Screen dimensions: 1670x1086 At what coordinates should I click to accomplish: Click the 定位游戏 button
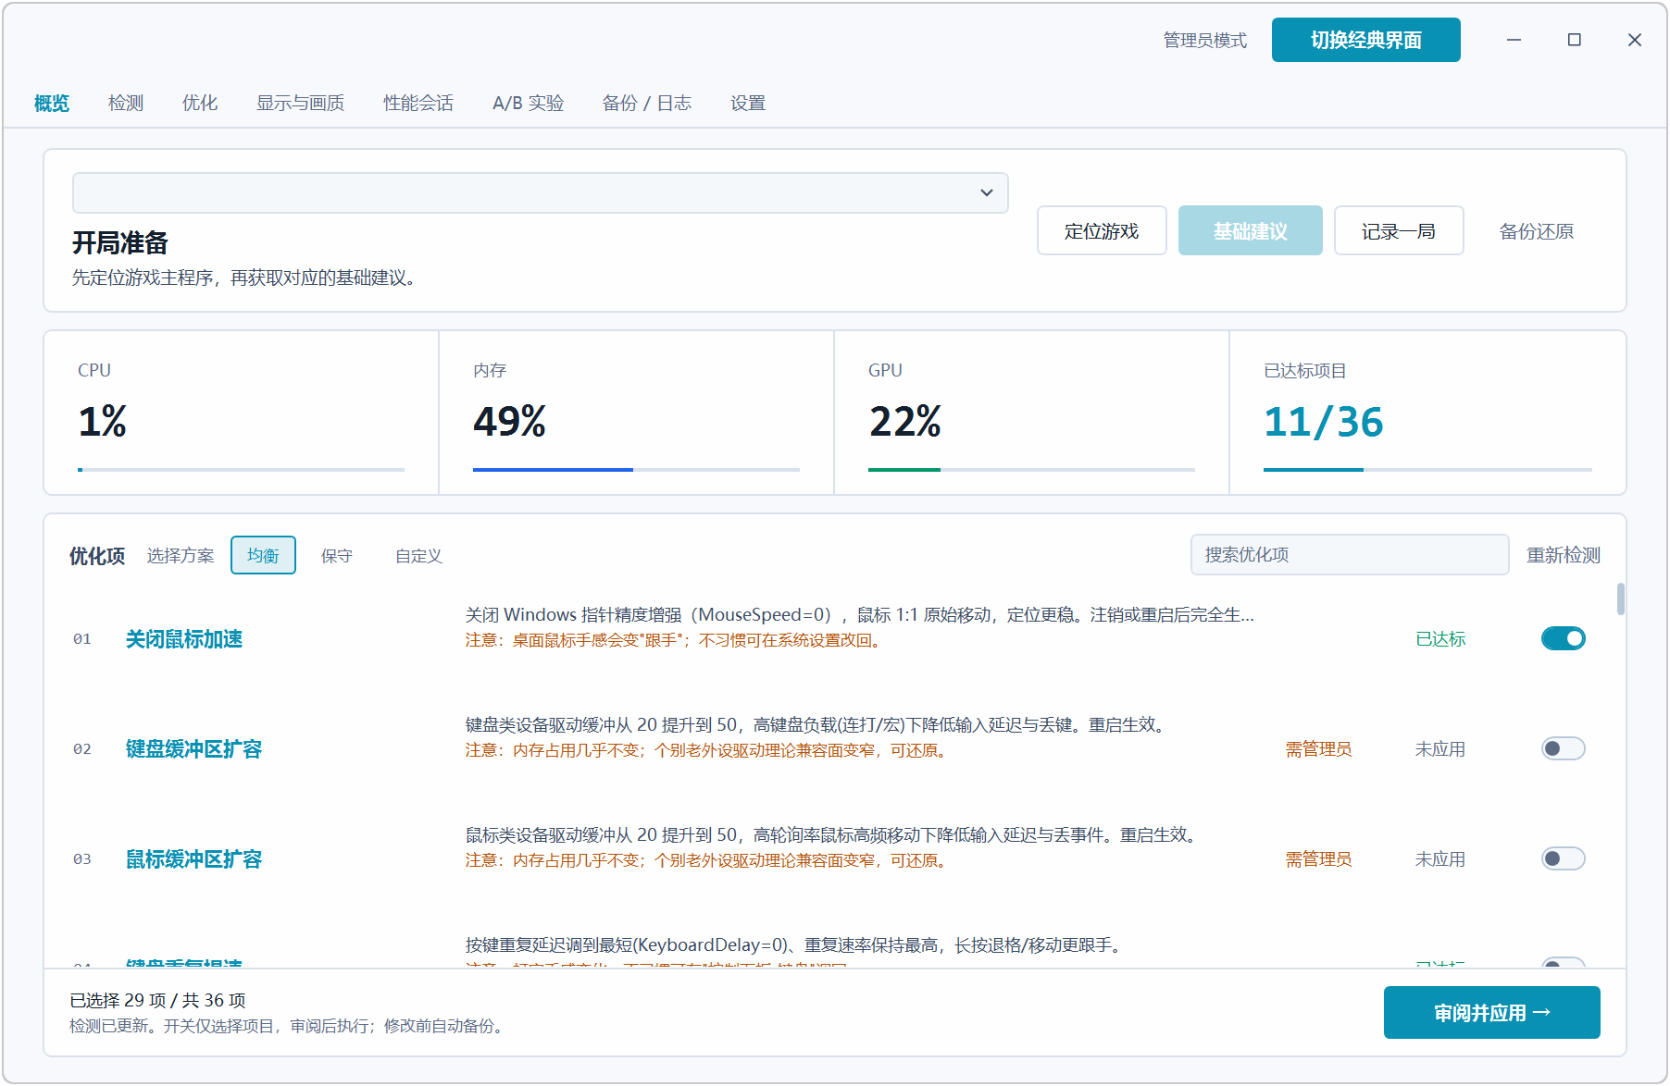(1102, 230)
